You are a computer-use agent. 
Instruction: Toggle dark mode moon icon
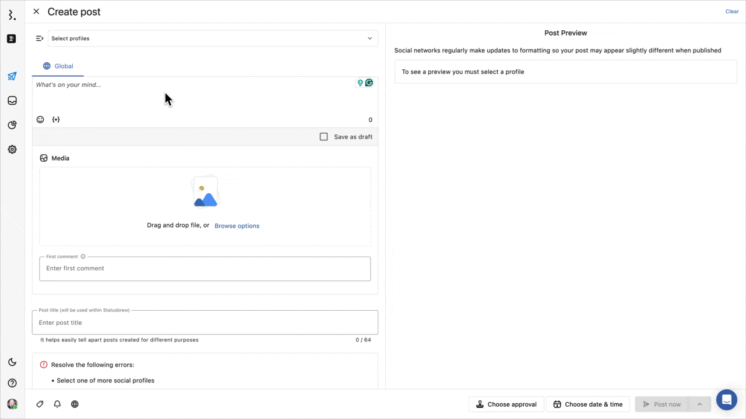tap(12, 362)
